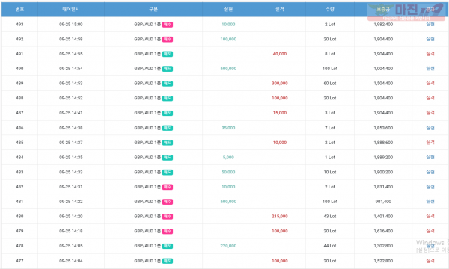Select the 수량 column header
This screenshot has width=449, height=269.
pyautogui.click(x=330, y=10)
